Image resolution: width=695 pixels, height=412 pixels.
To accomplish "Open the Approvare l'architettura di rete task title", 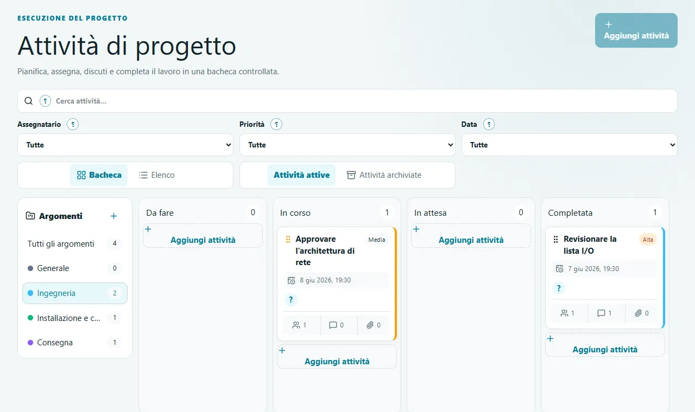I will tap(325, 250).
